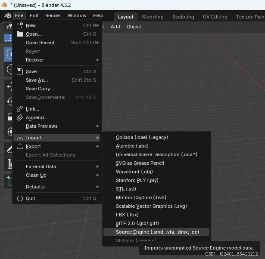Select the Transform tool in the left toolbar
Viewport: 265px width, 259px height.
pos(9,131)
